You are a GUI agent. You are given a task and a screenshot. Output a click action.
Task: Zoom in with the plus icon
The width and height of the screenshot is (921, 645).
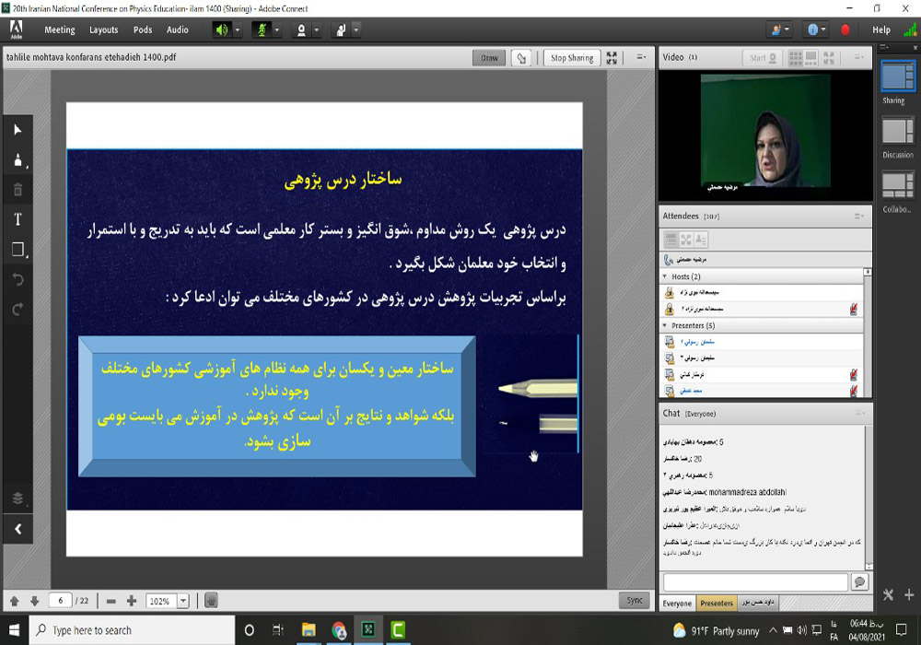click(x=132, y=601)
